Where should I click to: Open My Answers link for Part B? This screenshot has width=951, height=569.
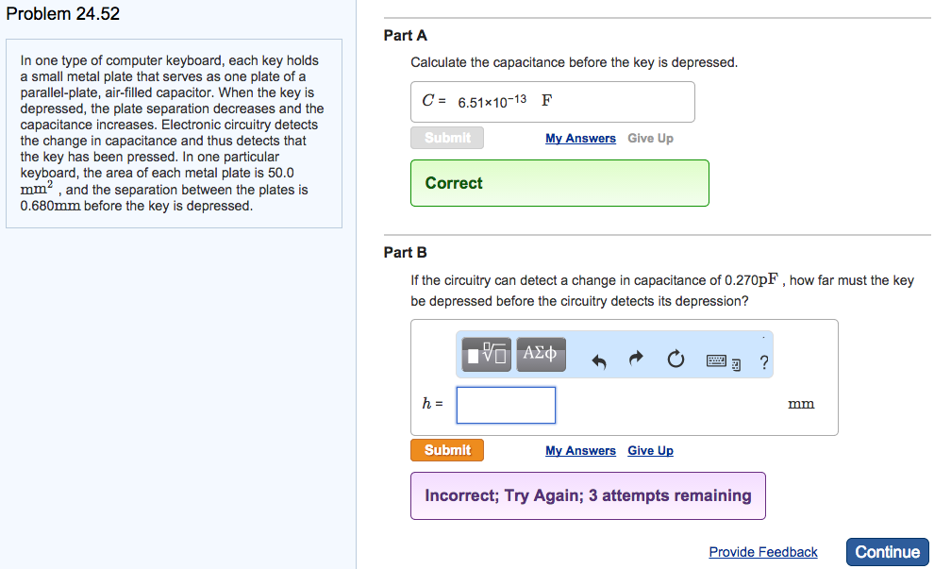point(580,451)
